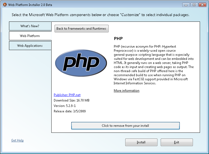Open the What's New? tab
Viewport: 209px width, 154px height.
click(30, 26)
